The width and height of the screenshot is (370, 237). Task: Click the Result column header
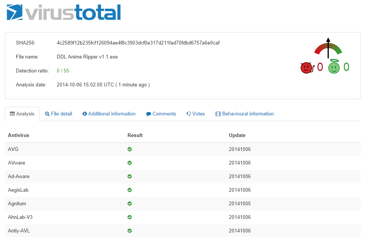(135, 135)
